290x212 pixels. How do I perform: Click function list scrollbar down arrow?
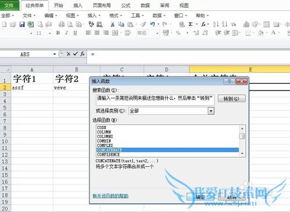pyautogui.click(x=242, y=153)
